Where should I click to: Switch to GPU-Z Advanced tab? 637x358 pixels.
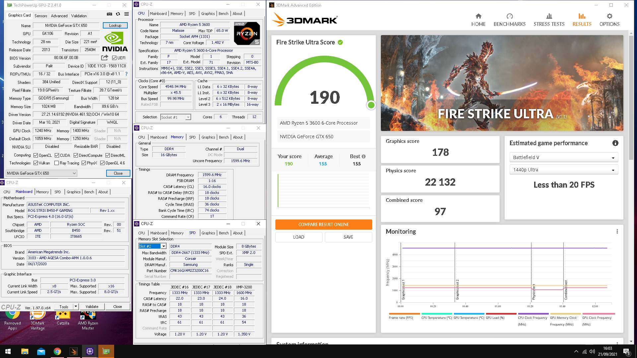(x=59, y=16)
